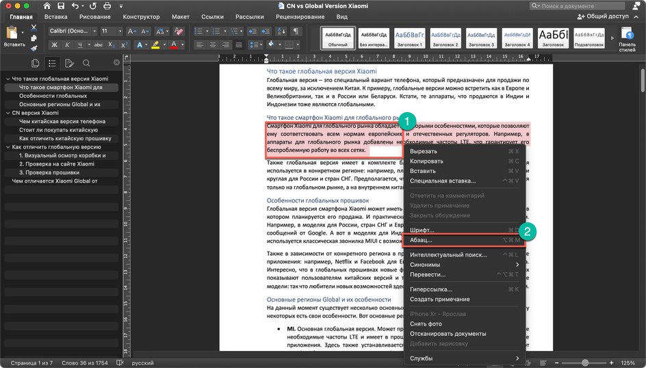Open bulleted list style dropdown

tap(207, 31)
